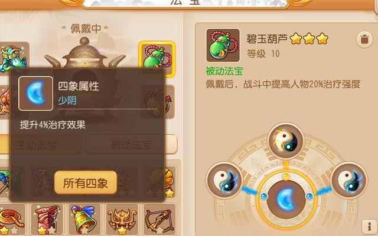Select the coiled golden rope treasure

click(x=12, y=219)
